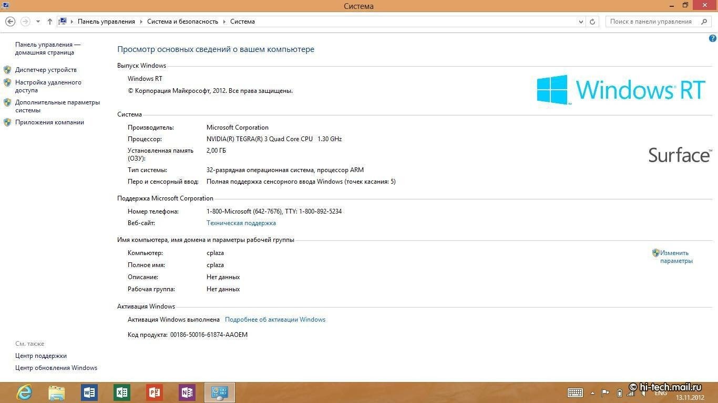Screen dimensions: 718x403
Task: Open Дополнительные параметры системы link
Action: click(57, 106)
